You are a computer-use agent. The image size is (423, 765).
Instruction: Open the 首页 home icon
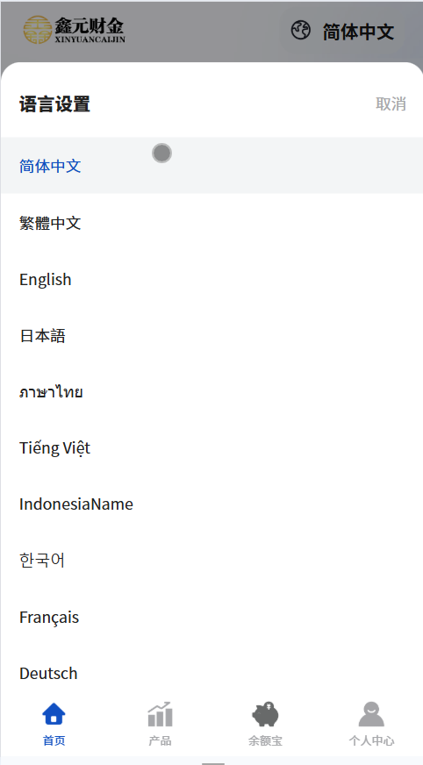54,714
